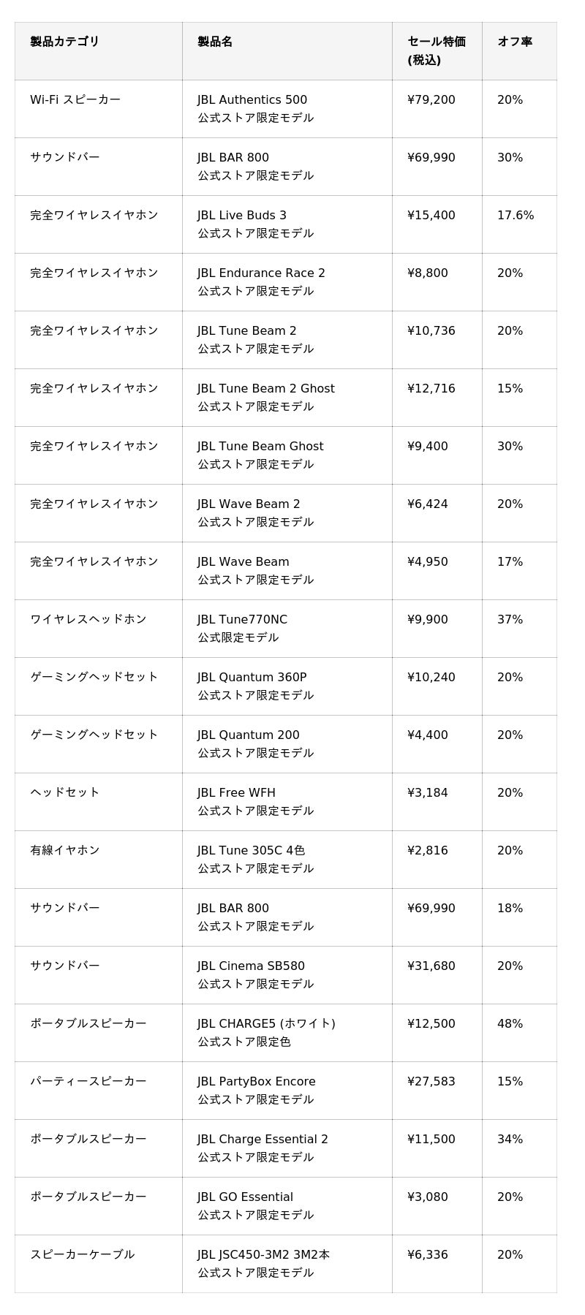Click the セール特価 (税込) column header
Image resolution: width=585 pixels, height=1315 pixels.
pos(436,50)
